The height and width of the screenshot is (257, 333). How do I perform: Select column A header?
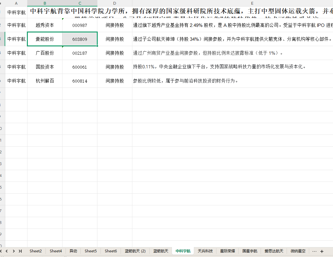click(16, 3)
